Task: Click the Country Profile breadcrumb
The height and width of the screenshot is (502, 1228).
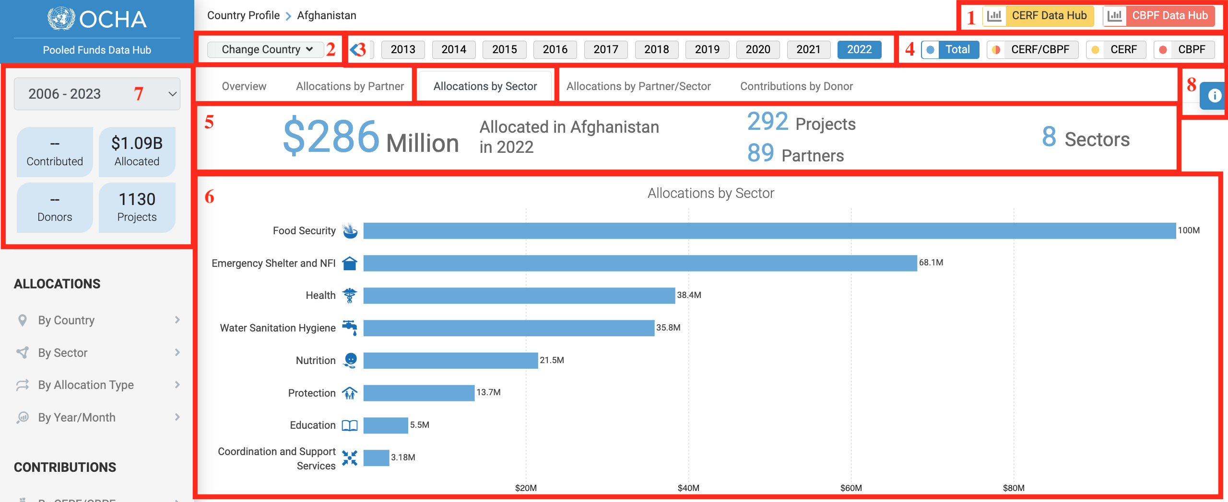Action: coord(243,15)
